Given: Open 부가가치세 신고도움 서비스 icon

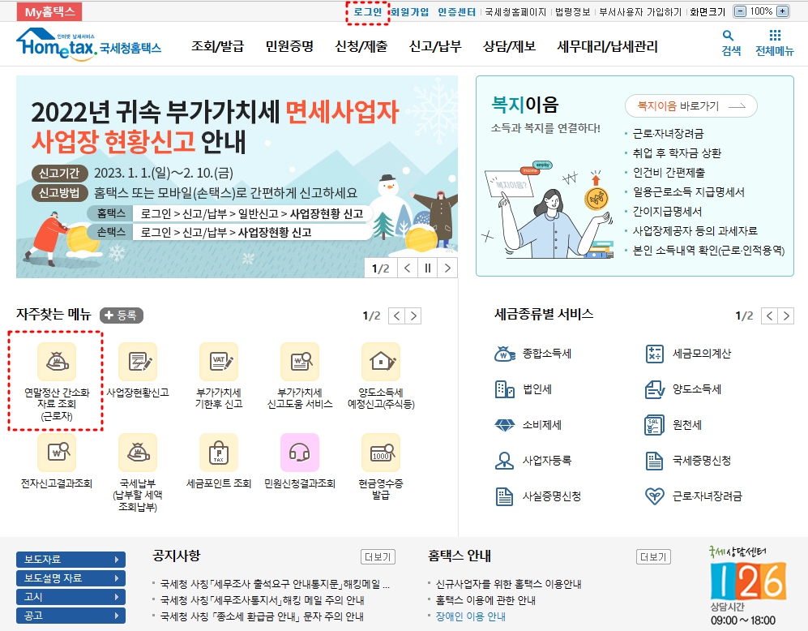Looking at the screenshot, I should [x=300, y=362].
